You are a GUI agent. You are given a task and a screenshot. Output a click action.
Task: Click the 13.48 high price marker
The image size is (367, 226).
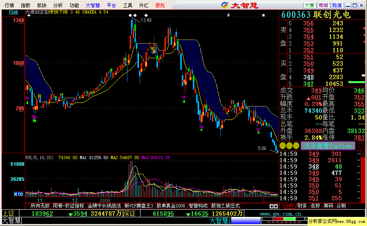tap(146, 20)
